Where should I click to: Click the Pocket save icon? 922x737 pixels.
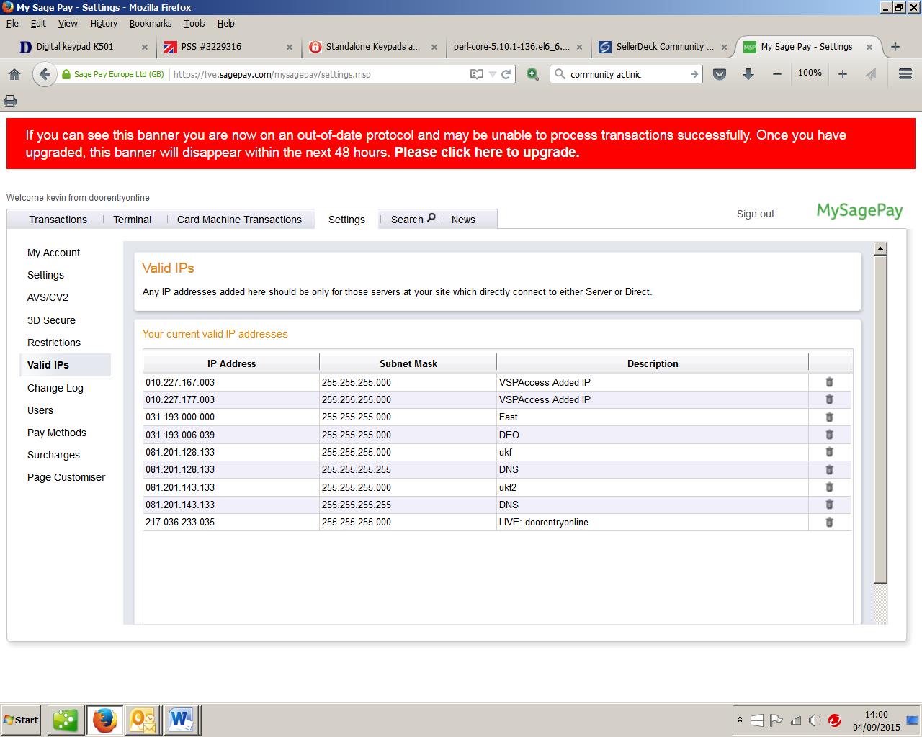click(719, 74)
